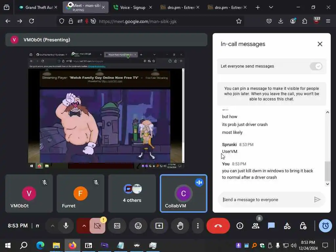The image size is (336, 252).
Task: Turn on the blocked camera button
Action: point(97,226)
